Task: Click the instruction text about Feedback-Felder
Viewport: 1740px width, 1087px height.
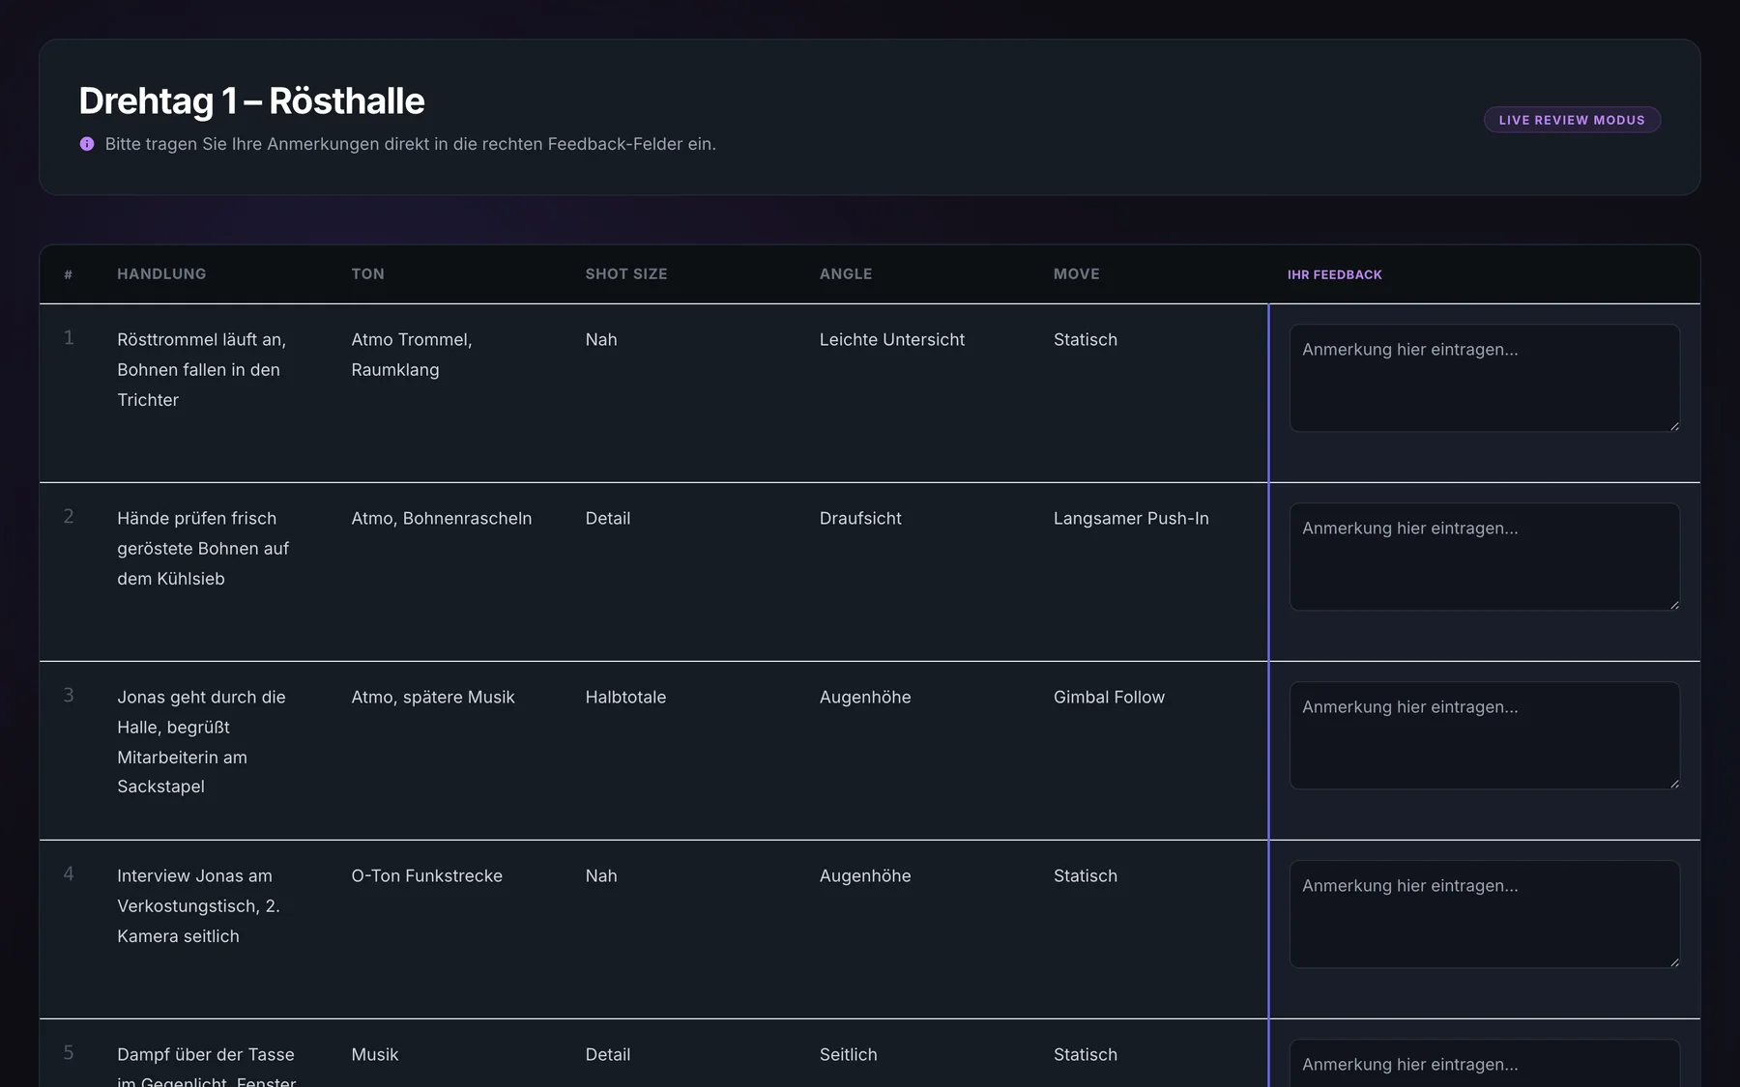Action: [x=410, y=144]
